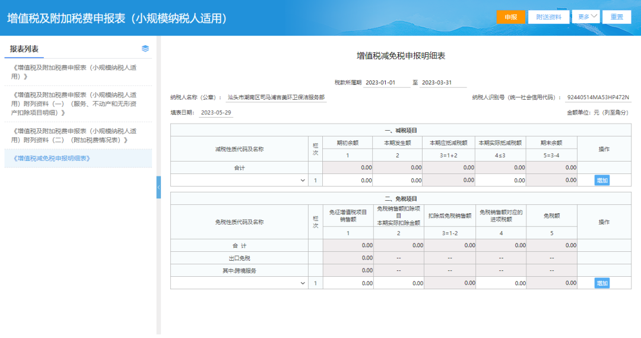
Task: Click the taxpayer name field
Action: pyautogui.click(x=277, y=97)
